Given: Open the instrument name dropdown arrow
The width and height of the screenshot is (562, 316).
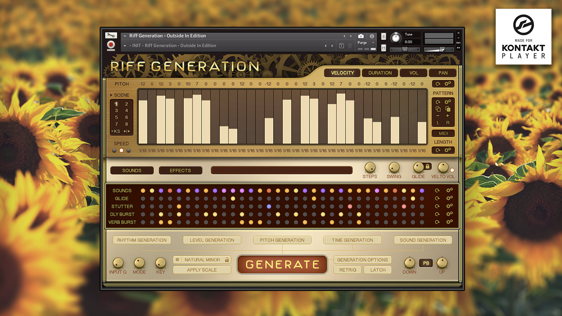Looking at the screenshot, I should pos(125,36).
